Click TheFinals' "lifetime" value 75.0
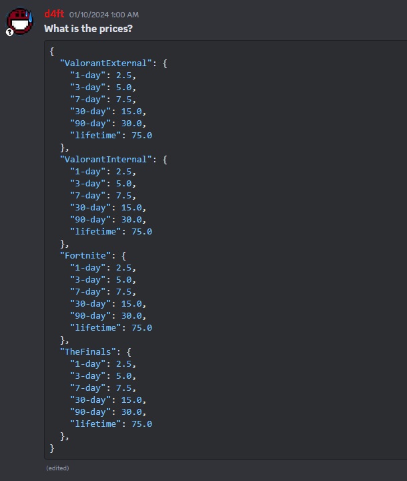 [x=141, y=424]
